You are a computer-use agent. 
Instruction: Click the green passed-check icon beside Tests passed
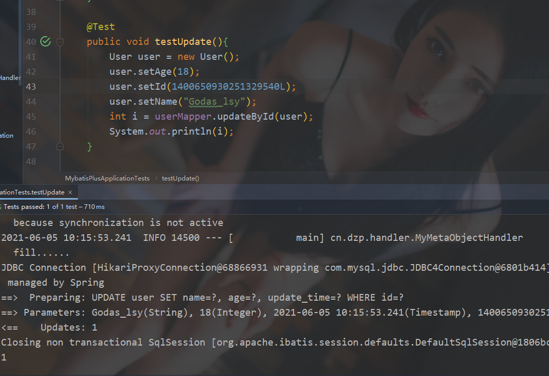pos(1,207)
